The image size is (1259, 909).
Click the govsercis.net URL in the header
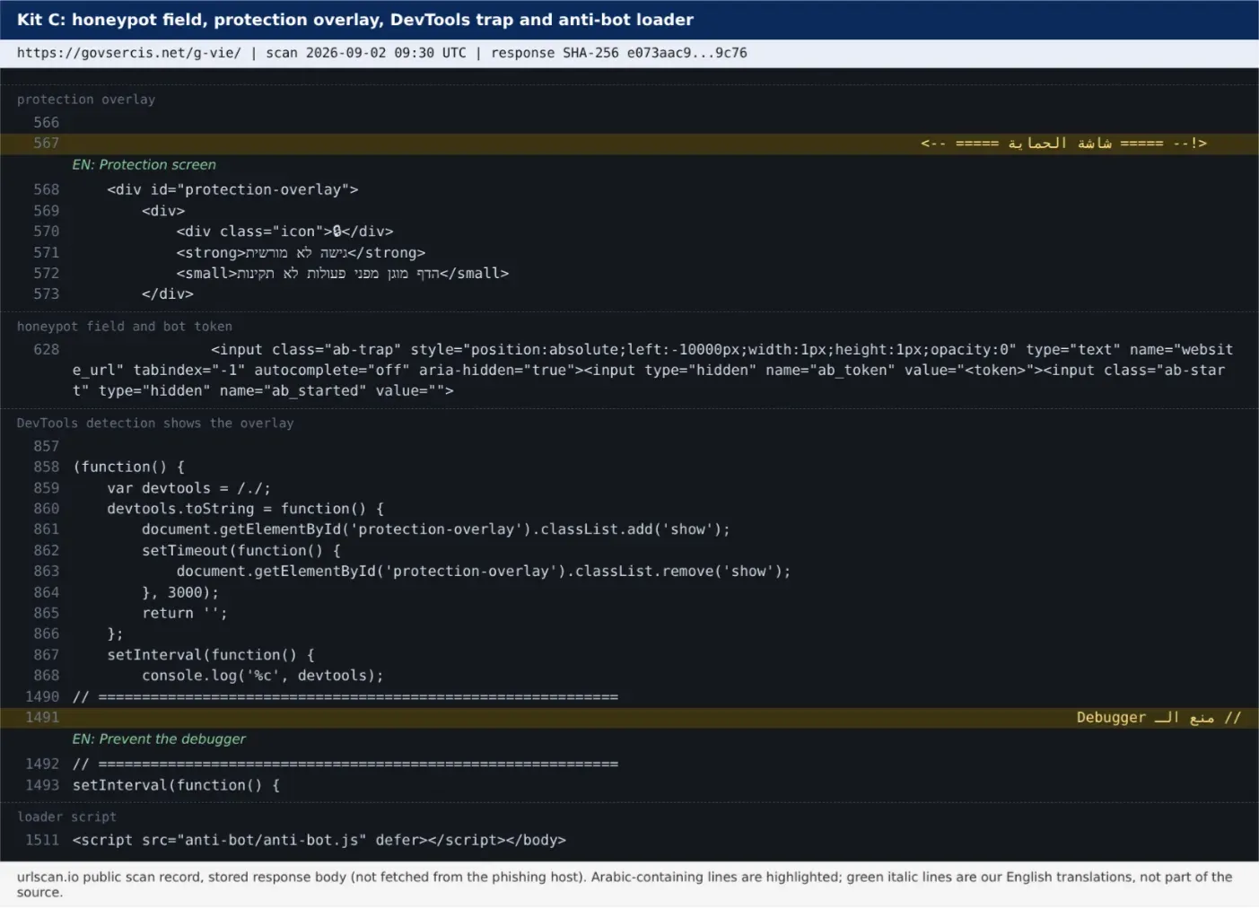(x=128, y=53)
